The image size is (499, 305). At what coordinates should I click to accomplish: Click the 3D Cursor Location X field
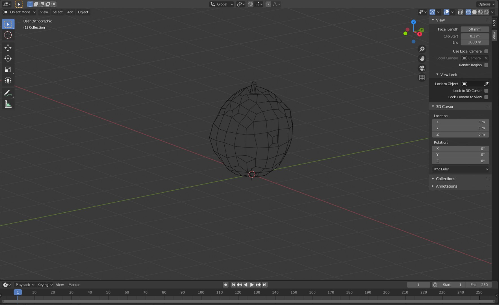(461, 122)
